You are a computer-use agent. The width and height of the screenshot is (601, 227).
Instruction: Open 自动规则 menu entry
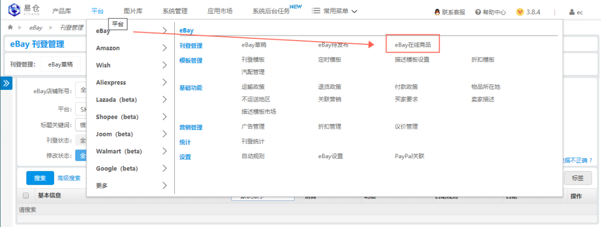click(x=253, y=157)
